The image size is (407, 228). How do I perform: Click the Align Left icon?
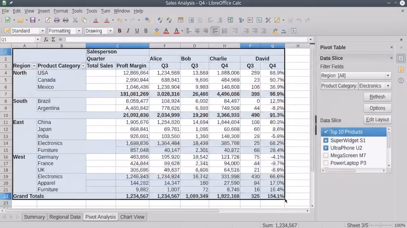[x=189, y=31]
